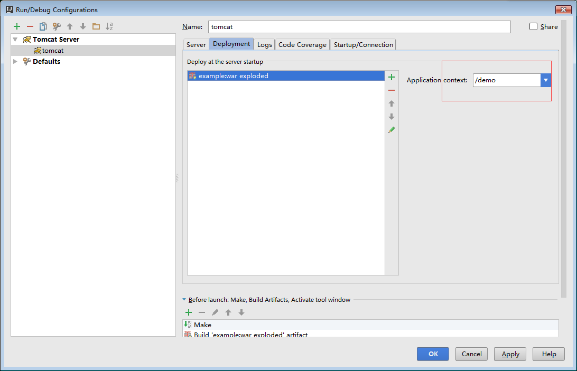Go to the Code Coverage tab
577x371 pixels.
coord(302,44)
